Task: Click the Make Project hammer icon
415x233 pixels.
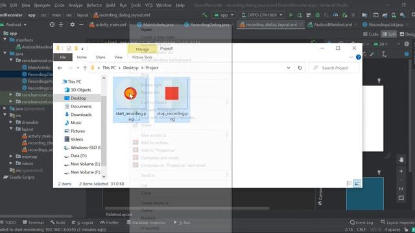Action: 205,15
